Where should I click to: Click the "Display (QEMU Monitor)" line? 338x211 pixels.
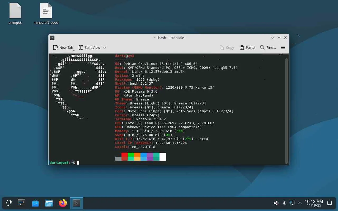coord(165,88)
